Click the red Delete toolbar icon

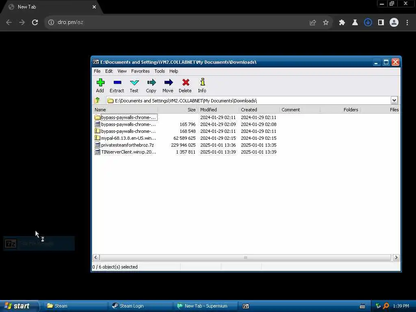tap(186, 82)
